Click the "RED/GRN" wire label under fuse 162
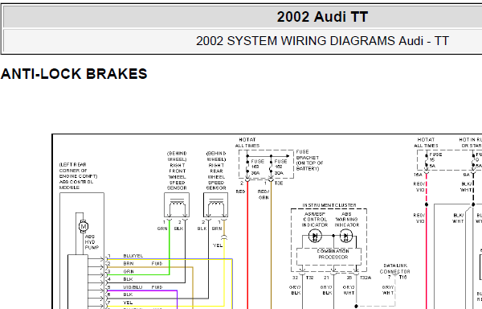 point(263,195)
